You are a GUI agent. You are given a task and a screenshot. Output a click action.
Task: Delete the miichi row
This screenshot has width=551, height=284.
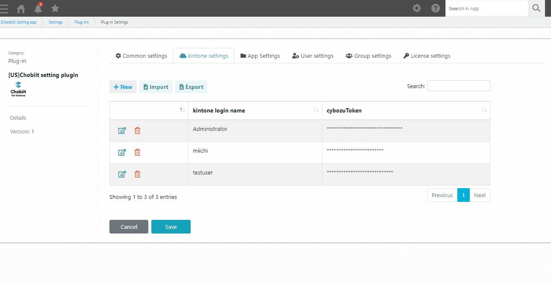[137, 152]
